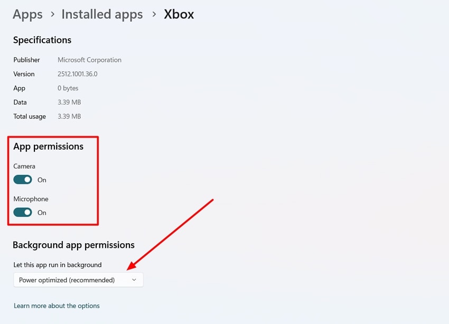Click the "0 bytes" App size value
This screenshot has width=449, height=324.
click(68, 88)
